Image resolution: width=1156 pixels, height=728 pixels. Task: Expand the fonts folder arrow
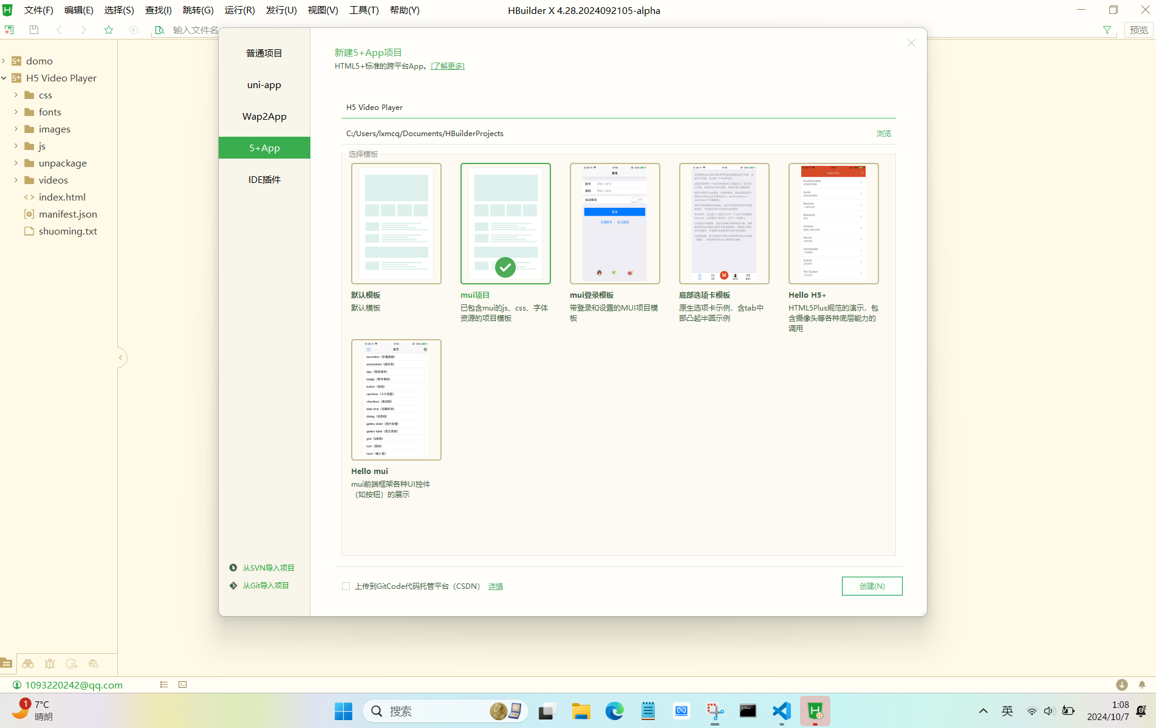tap(16, 112)
